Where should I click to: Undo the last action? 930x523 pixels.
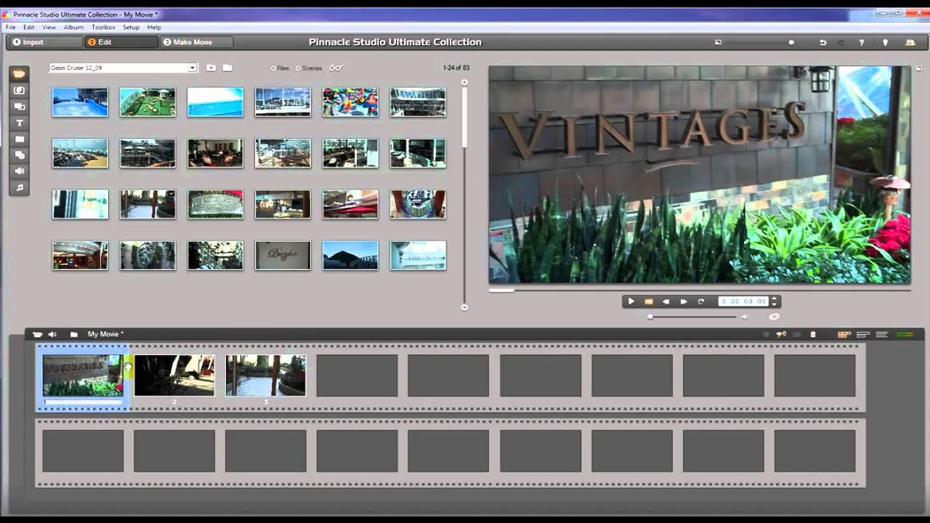[x=823, y=42]
